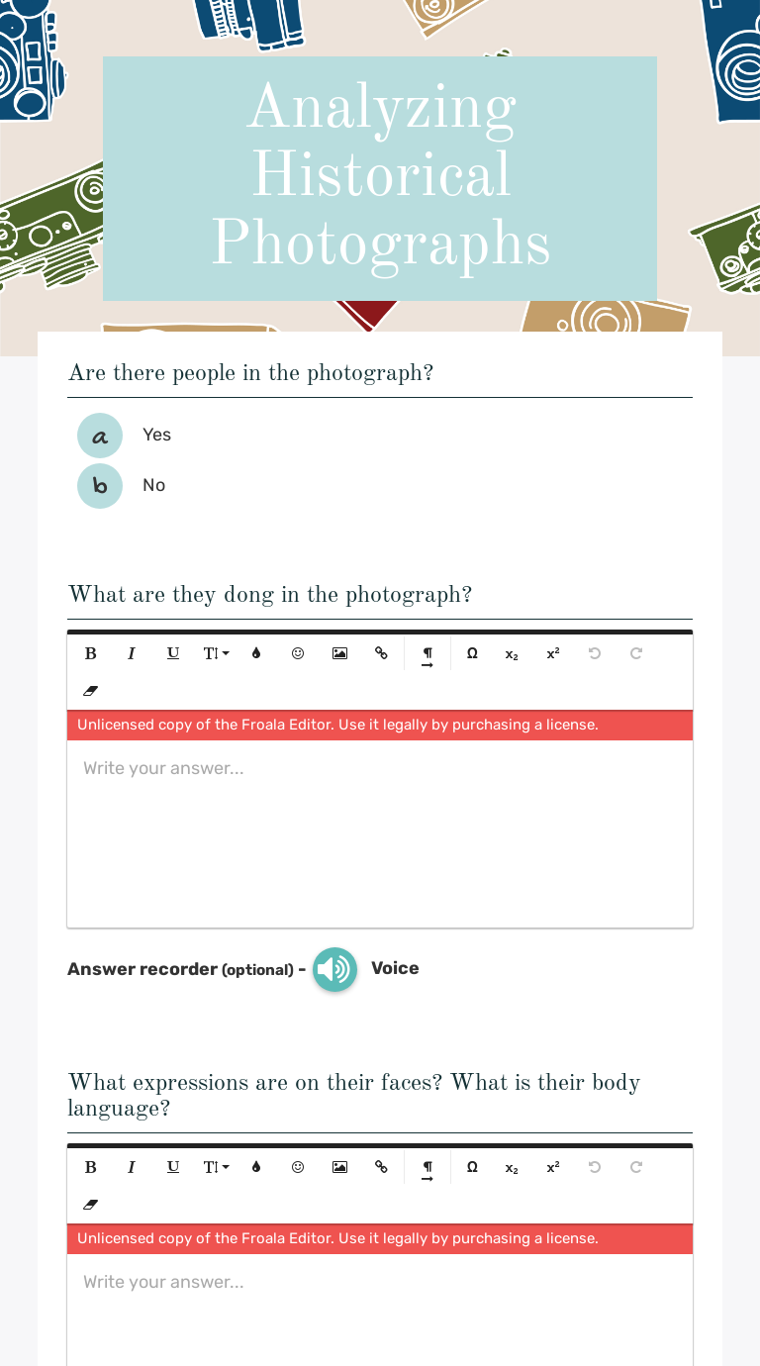760x1366 pixels.
Task: Toggle Underline in the first editor toolbar
Action: pyautogui.click(x=173, y=653)
